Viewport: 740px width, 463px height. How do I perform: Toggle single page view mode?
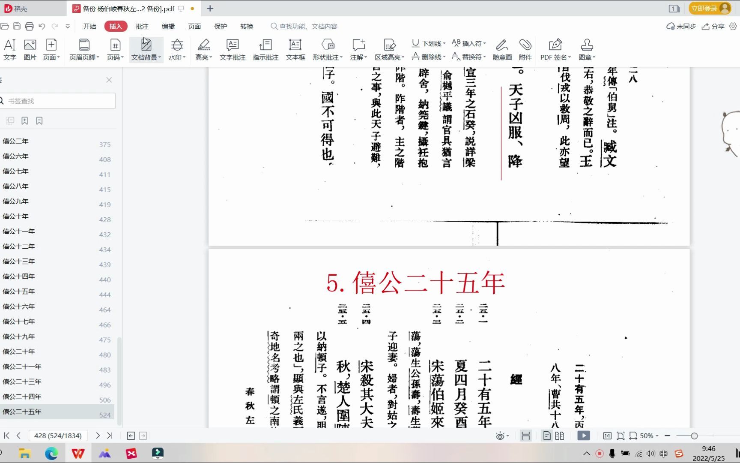click(547, 436)
